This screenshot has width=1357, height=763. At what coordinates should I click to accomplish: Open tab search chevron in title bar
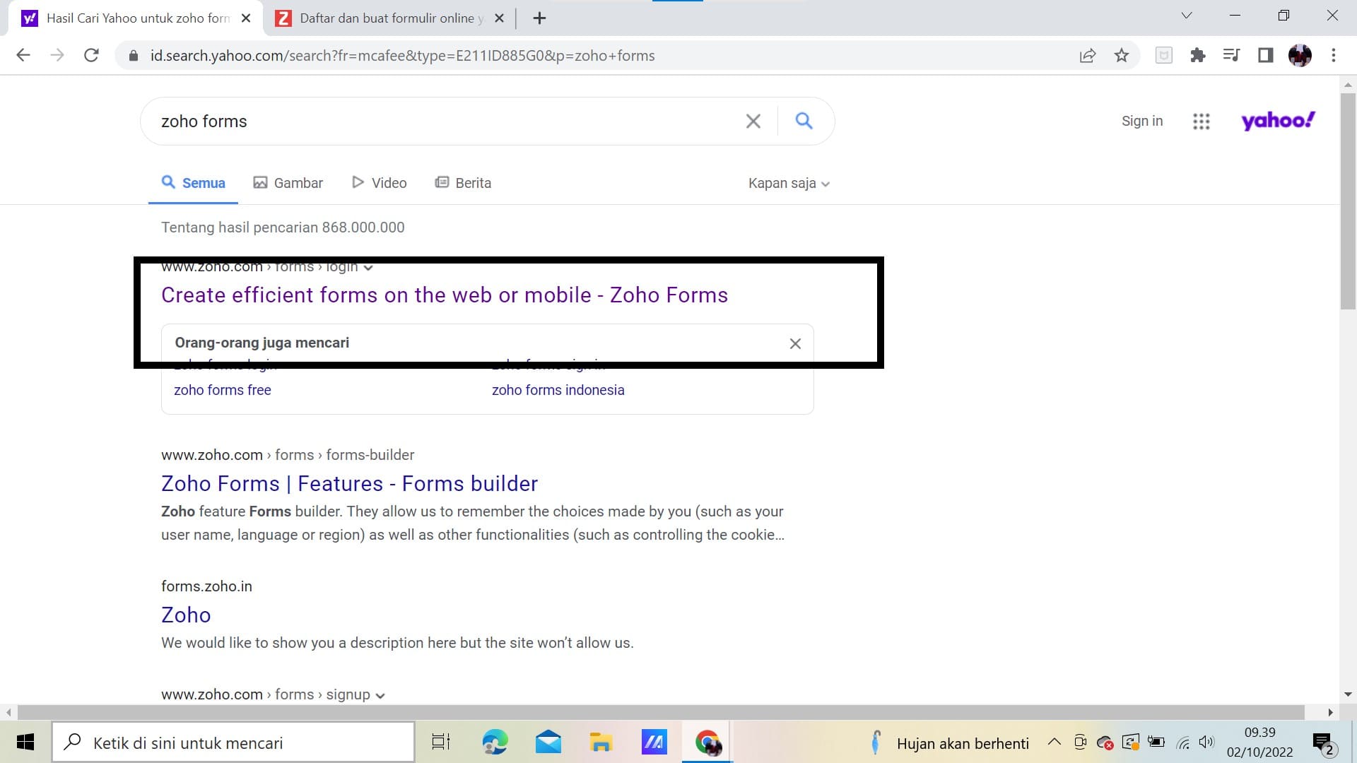(x=1187, y=16)
